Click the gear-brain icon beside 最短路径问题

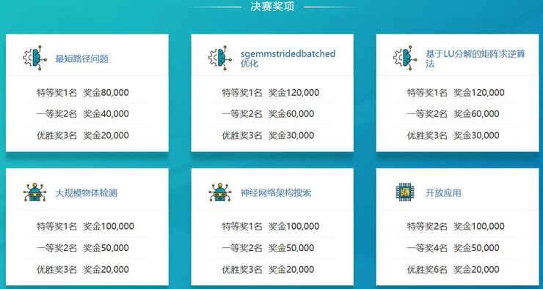coord(34,58)
